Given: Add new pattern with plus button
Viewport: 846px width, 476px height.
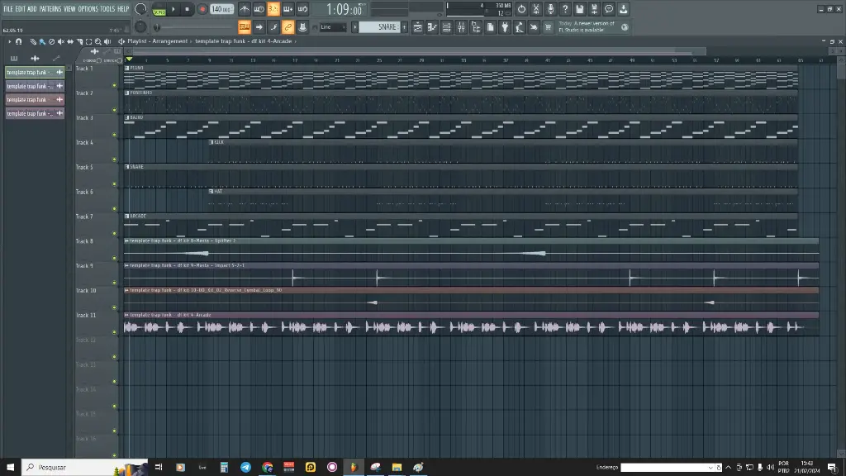Looking at the screenshot, I should click(404, 27).
